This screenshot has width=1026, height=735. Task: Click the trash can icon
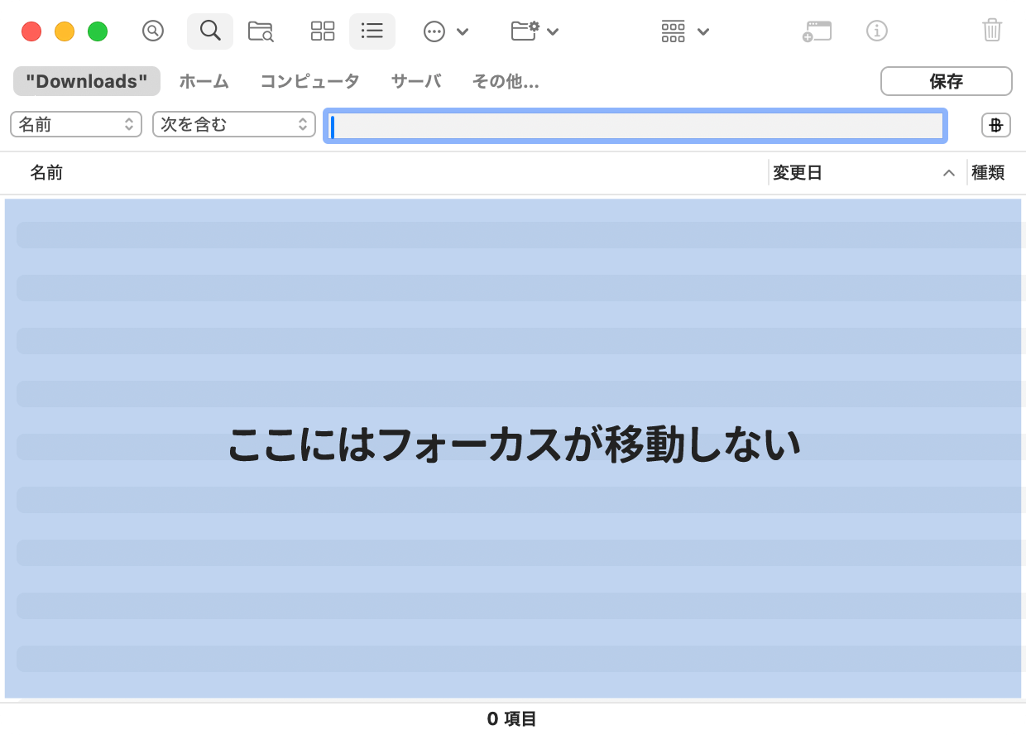pos(991,31)
